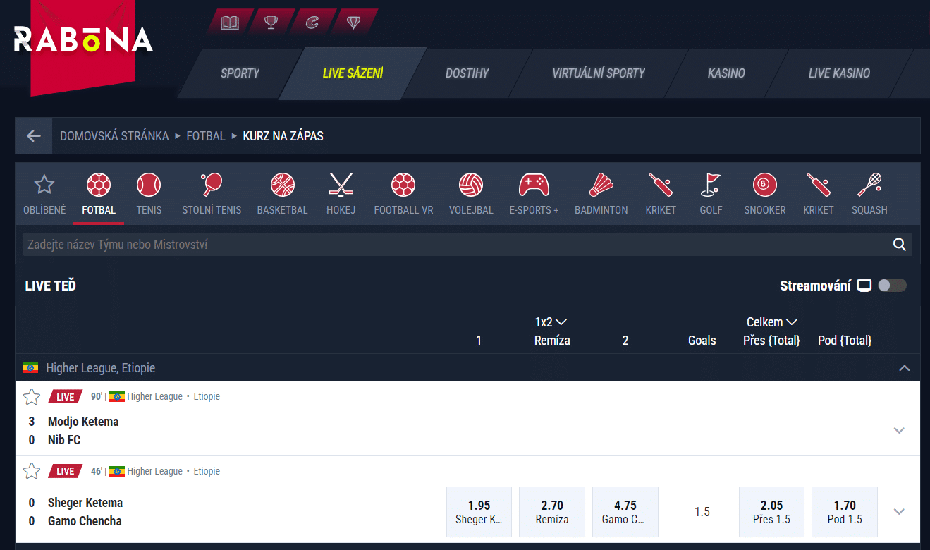Expand the Sheger Ketema vs Gamo Chencha row
This screenshot has height=550, width=930.
899,512
